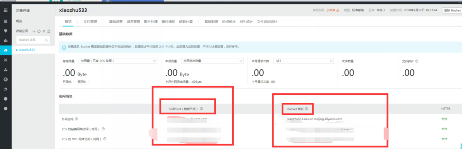Viewport: 462px width, 149px height.
Task: Click the shield icon in the dark sidebar
Action: (x=5, y=31)
